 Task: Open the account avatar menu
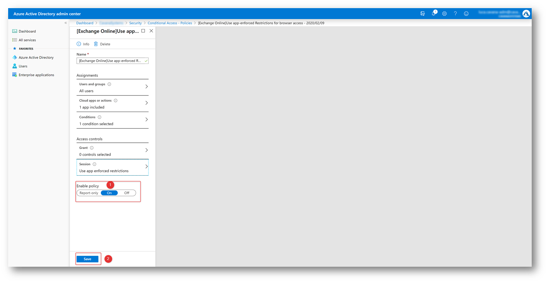click(x=526, y=14)
